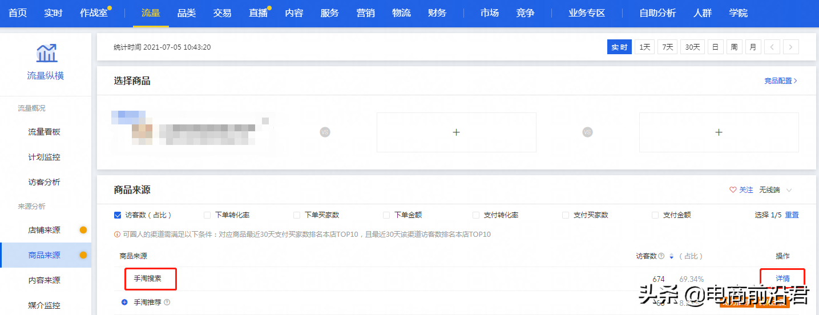
Task: Click 重置 to reset metric selection
Action: coord(792,215)
